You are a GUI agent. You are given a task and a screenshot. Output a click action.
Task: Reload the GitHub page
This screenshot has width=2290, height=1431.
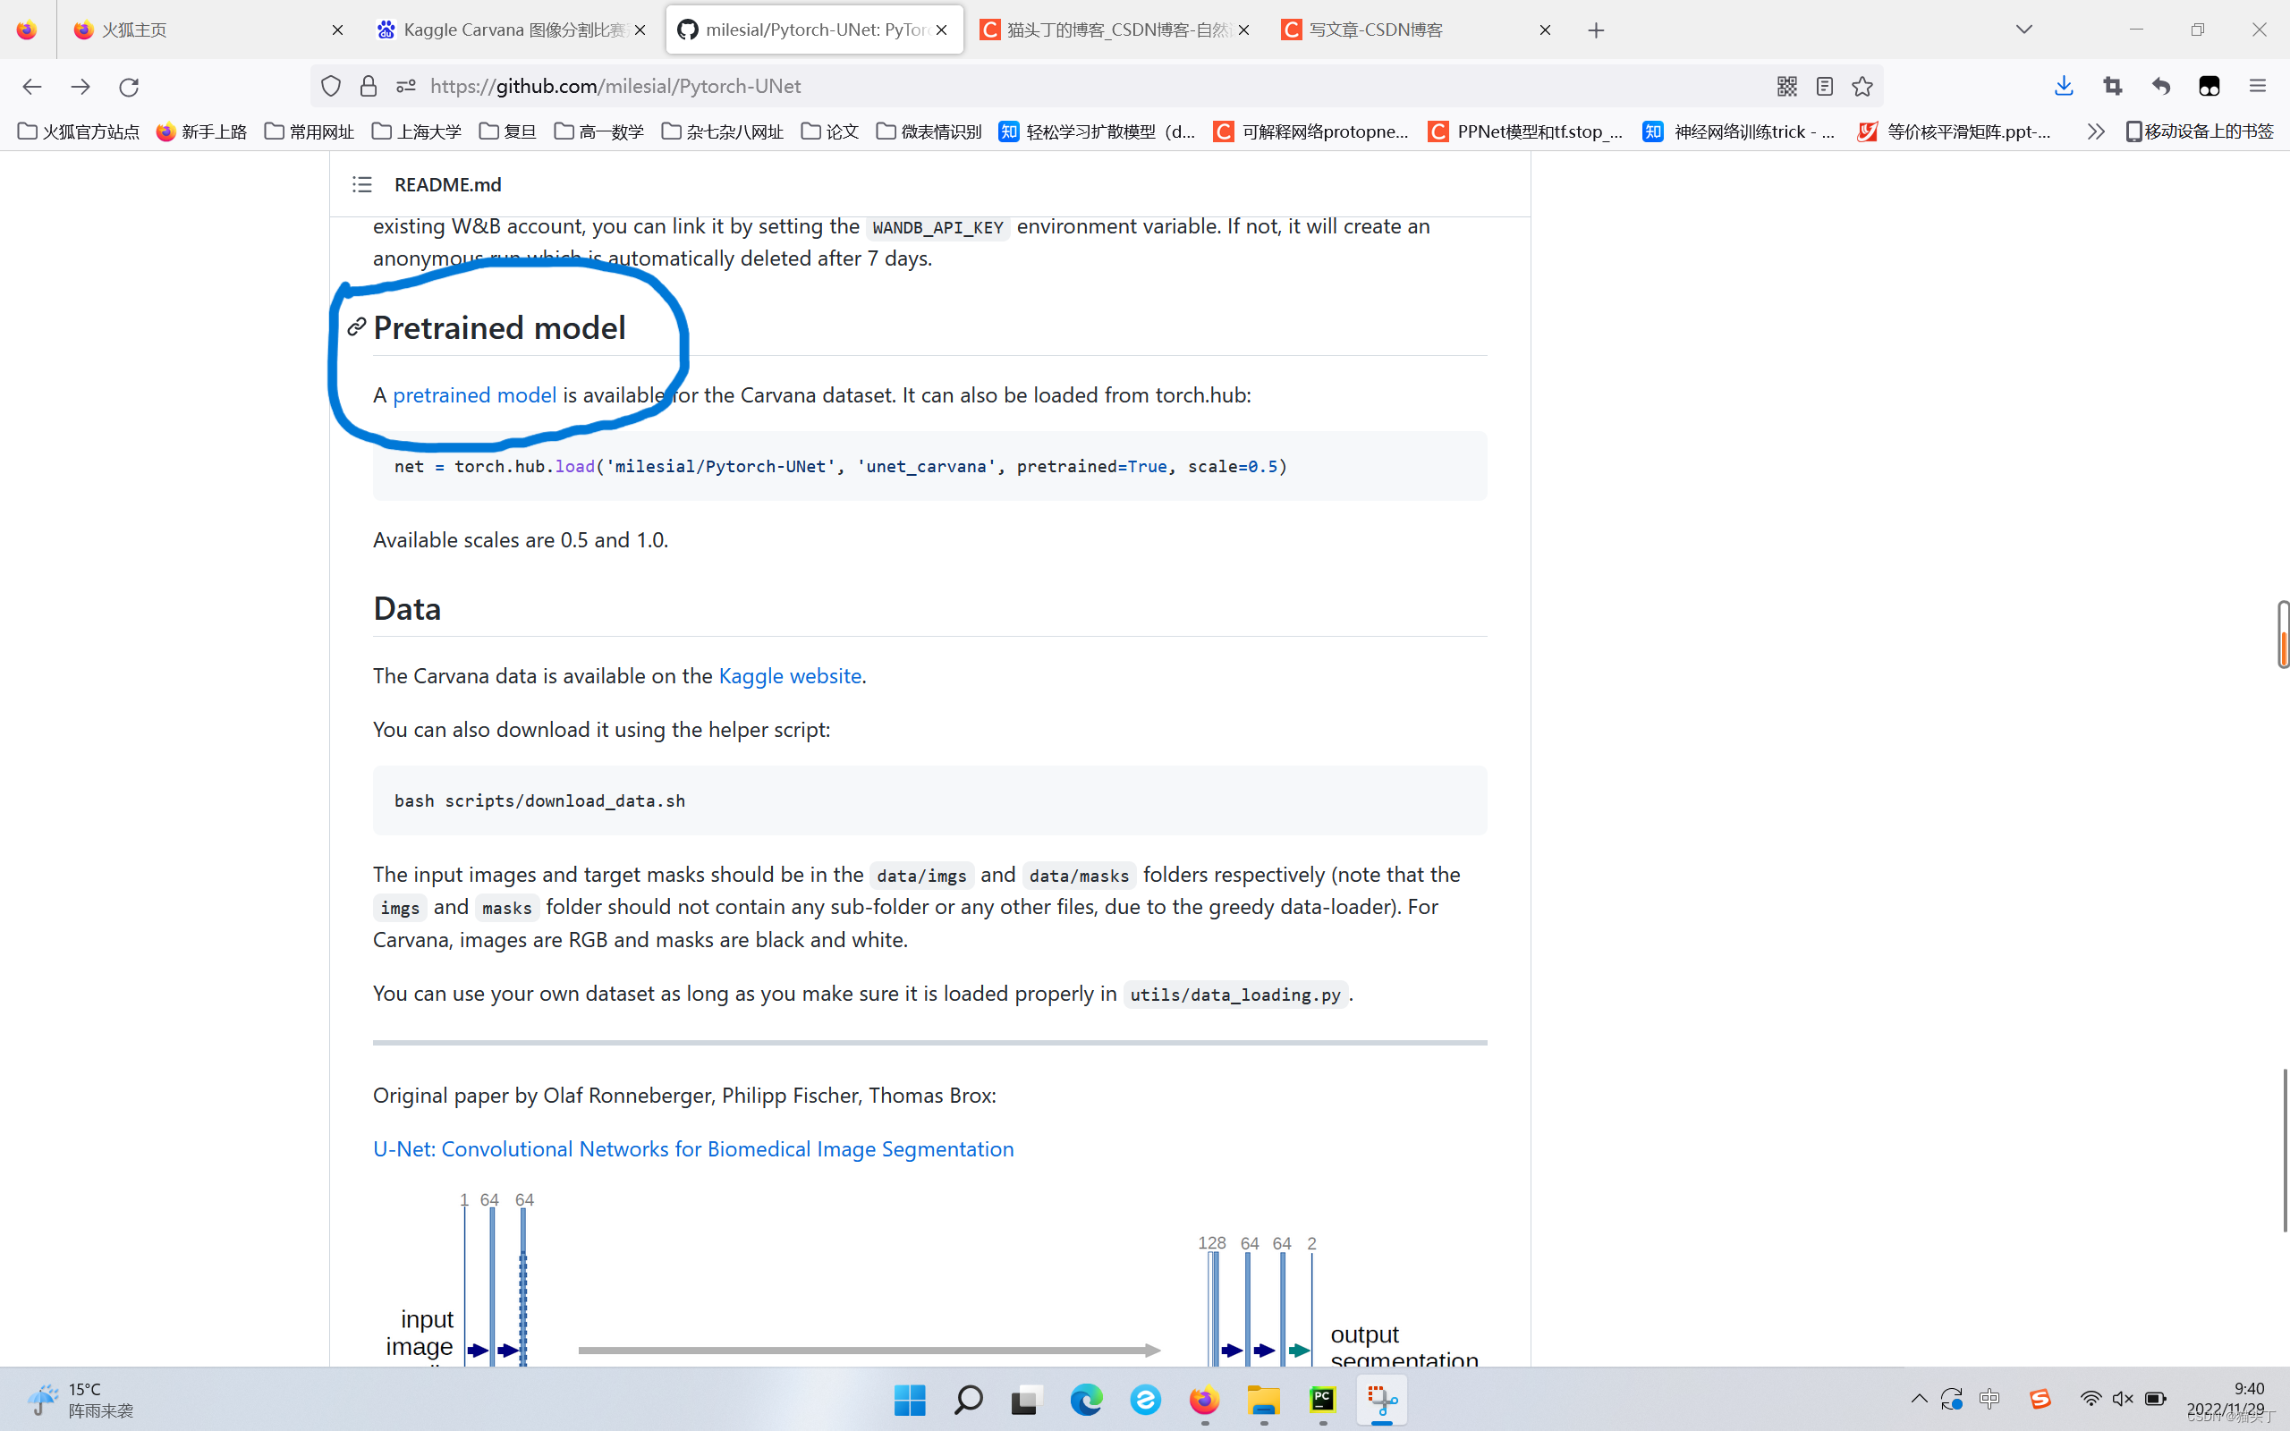pos(129,86)
